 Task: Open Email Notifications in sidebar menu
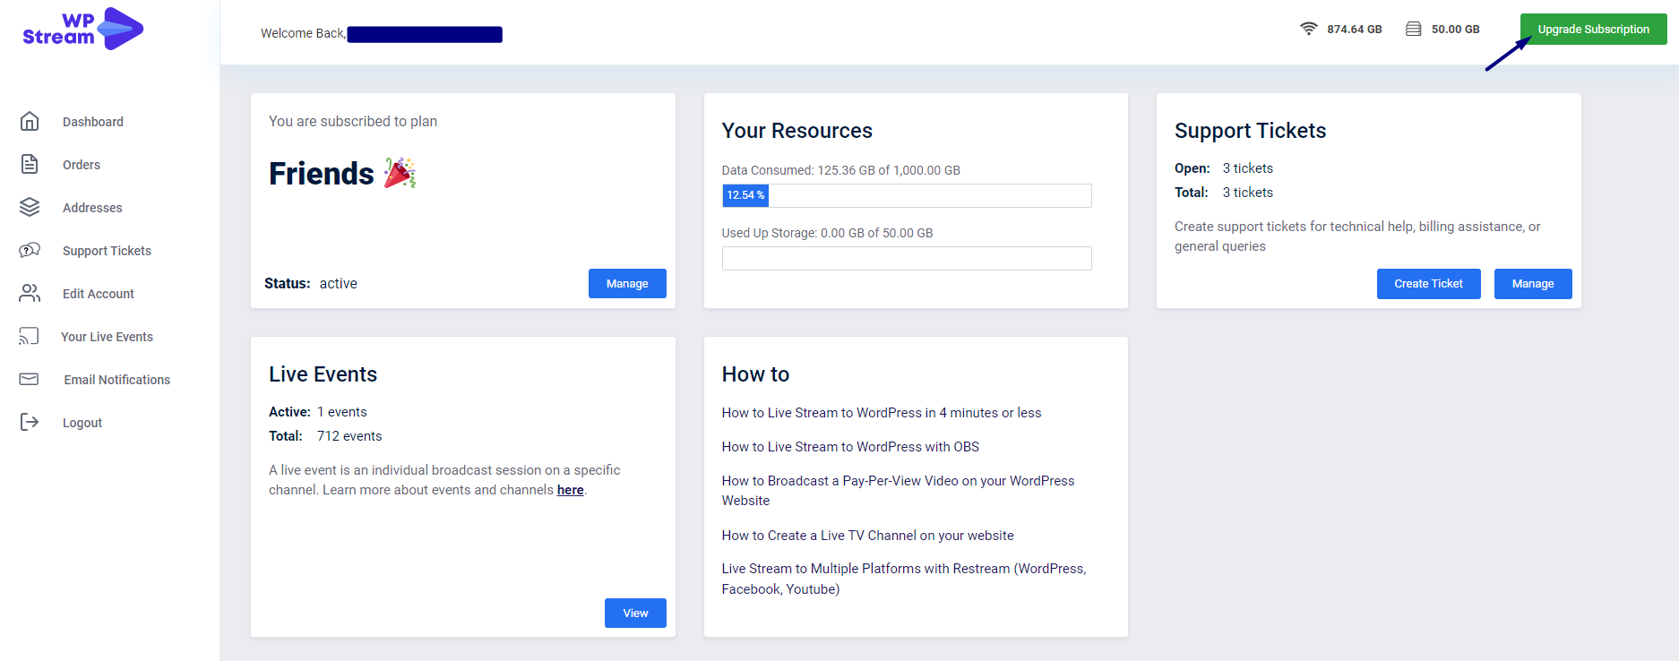click(116, 380)
